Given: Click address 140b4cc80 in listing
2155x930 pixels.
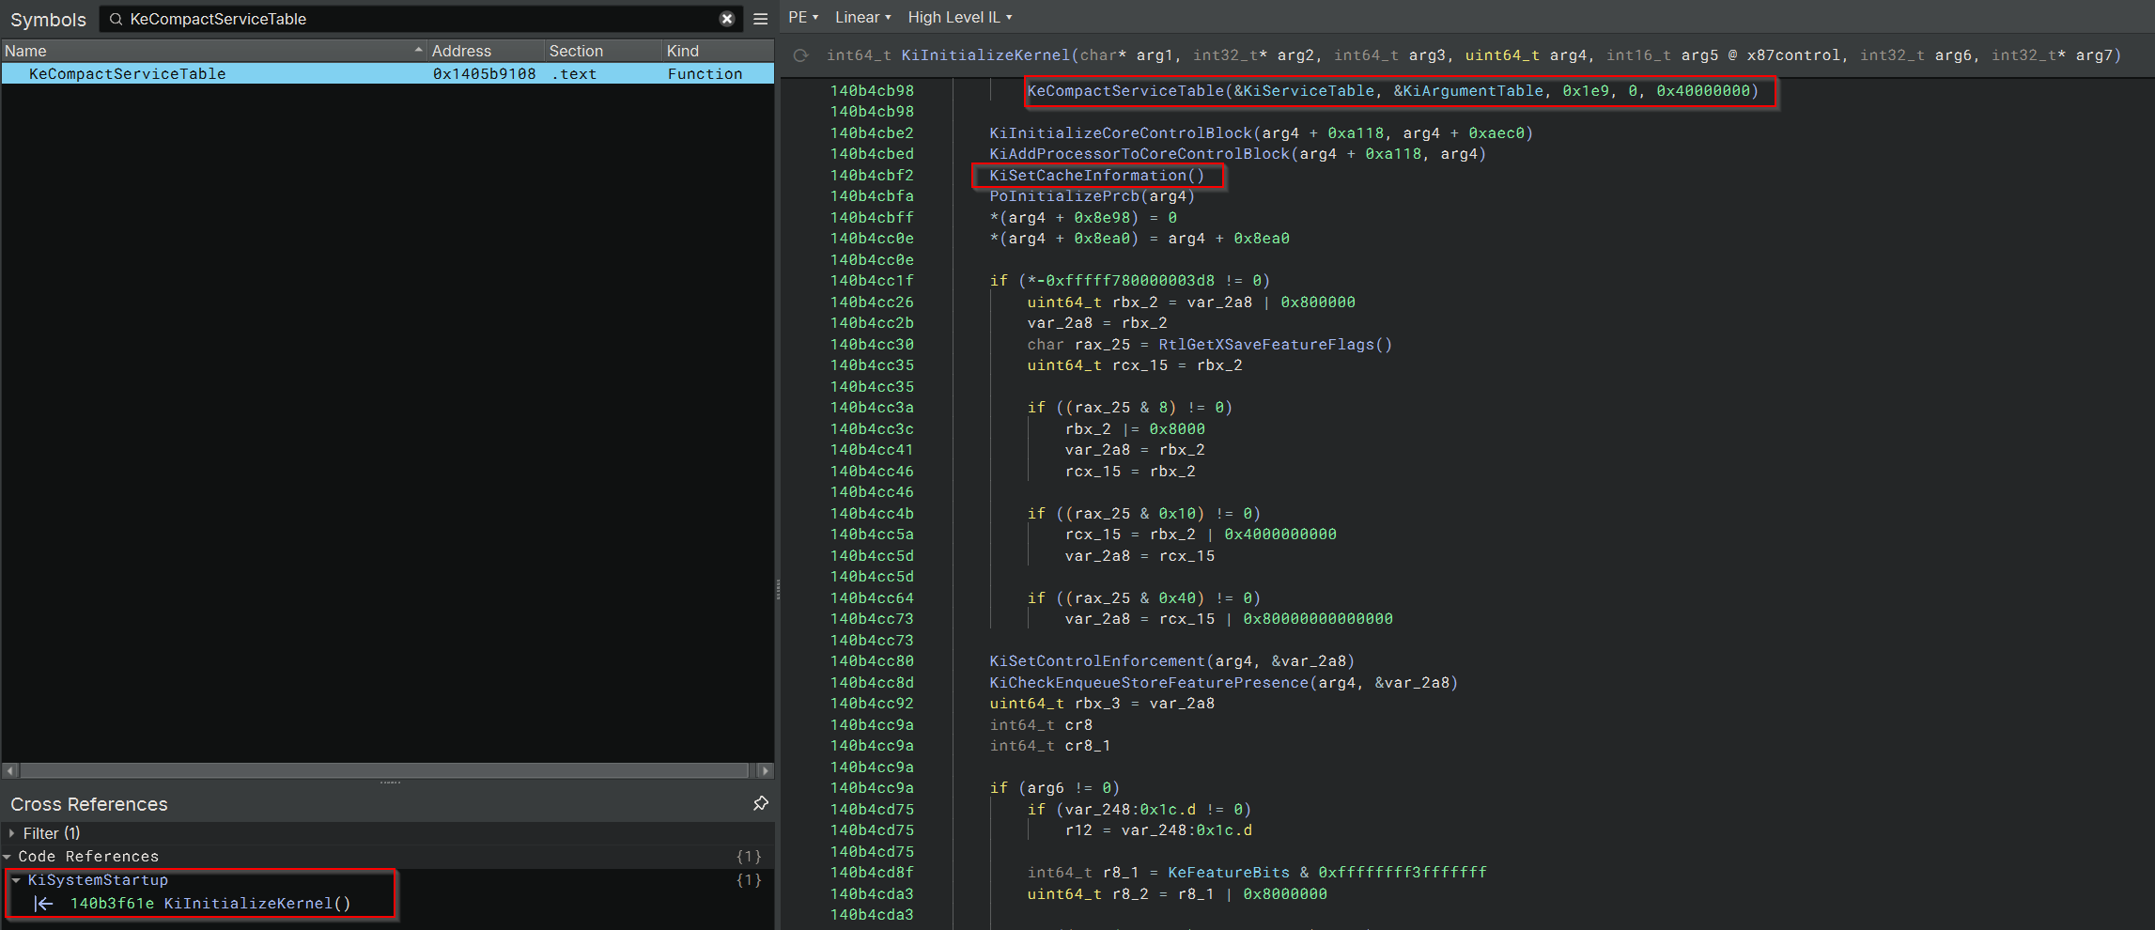Looking at the screenshot, I should coord(872,661).
